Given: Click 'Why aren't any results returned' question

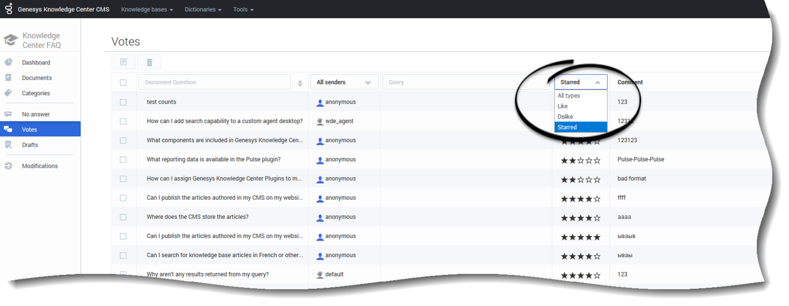Looking at the screenshot, I should [208, 274].
